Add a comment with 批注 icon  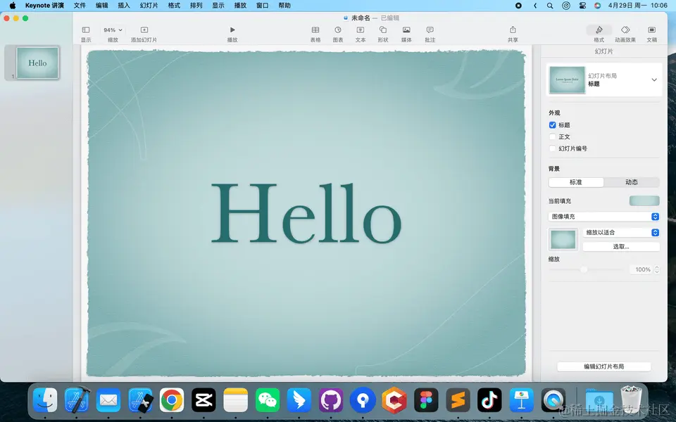pos(430,34)
